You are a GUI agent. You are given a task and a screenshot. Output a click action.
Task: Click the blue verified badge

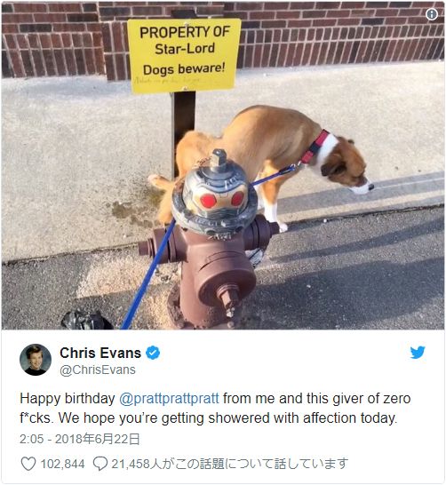pos(153,353)
